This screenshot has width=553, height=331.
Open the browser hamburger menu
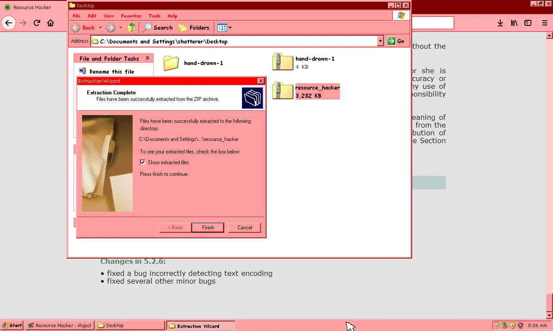(545, 23)
